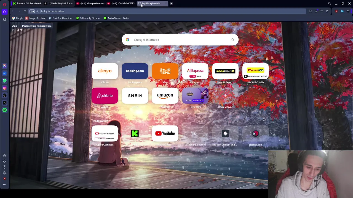Open the YouTube suggestion tile
Screen dimensions: 353x198
165,134
